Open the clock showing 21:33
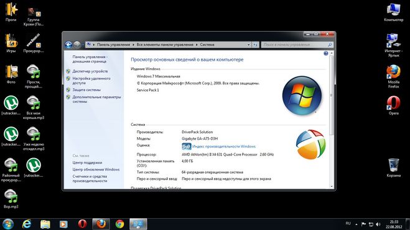The width and height of the screenshot is (410, 230). pyautogui.click(x=394, y=224)
